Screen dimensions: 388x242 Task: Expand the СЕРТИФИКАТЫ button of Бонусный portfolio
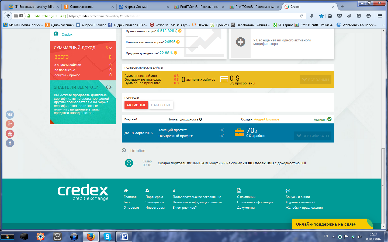click(x=313, y=136)
